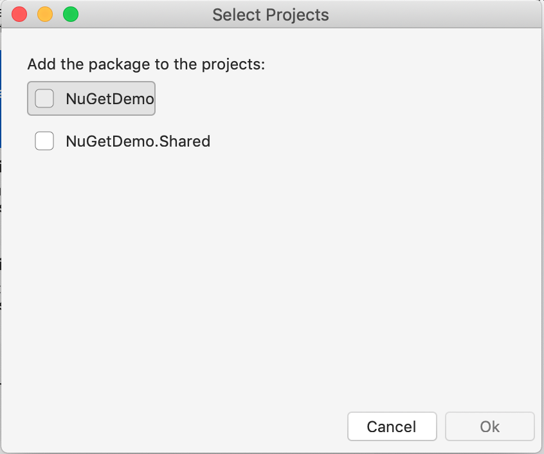Enable the package for NuGetDemo project
The width and height of the screenshot is (544, 454).
pos(44,97)
